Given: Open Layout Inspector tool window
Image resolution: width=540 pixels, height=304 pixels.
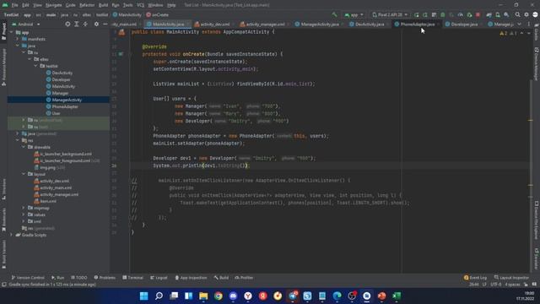Looking at the screenshot, I should coord(511,278).
